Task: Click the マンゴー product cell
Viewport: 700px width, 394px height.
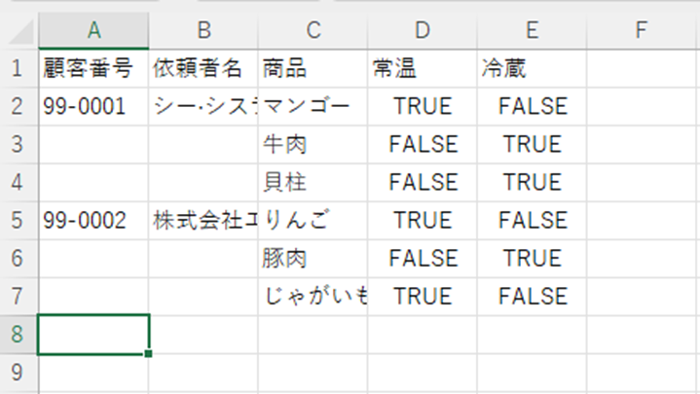Action: (313, 106)
